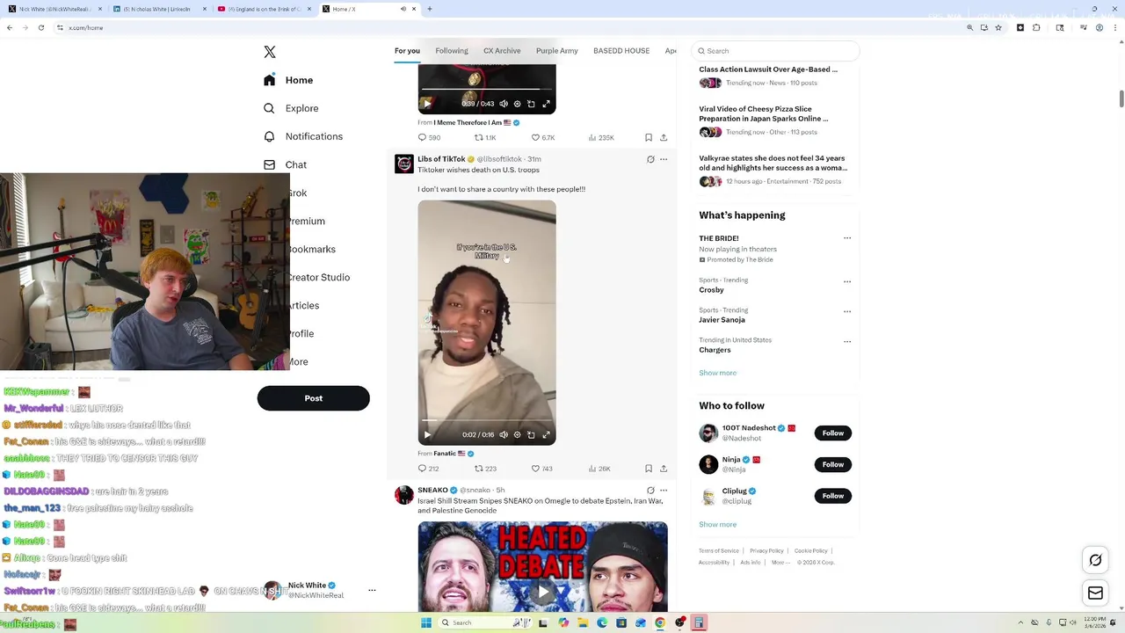The height and width of the screenshot is (633, 1125).
Task: Open Explore from the sidebar
Action: coord(291,108)
